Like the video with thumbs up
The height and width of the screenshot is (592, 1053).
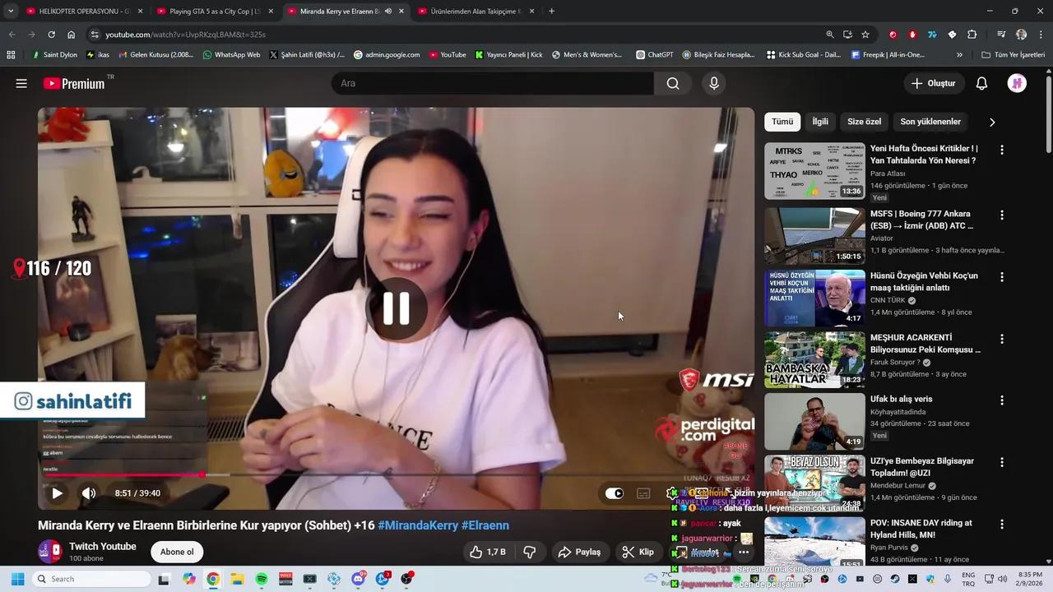pyautogui.click(x=487, y=552)
